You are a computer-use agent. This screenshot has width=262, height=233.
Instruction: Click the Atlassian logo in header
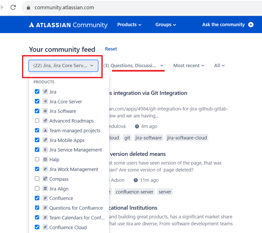(68, 25)
